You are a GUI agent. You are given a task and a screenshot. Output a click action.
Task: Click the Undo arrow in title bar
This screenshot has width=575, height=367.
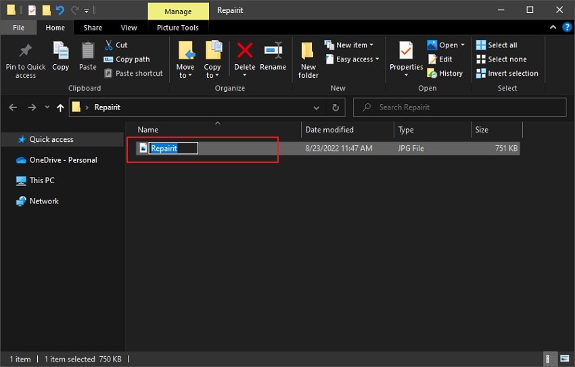(60, 10)
